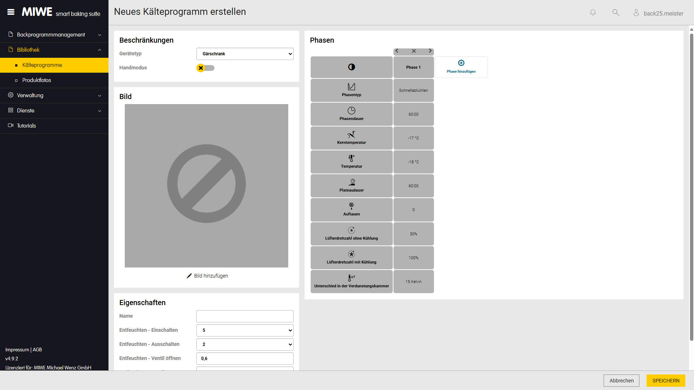
Task: Move phase left with arrow icon
Action: click(x=397, y=51)
